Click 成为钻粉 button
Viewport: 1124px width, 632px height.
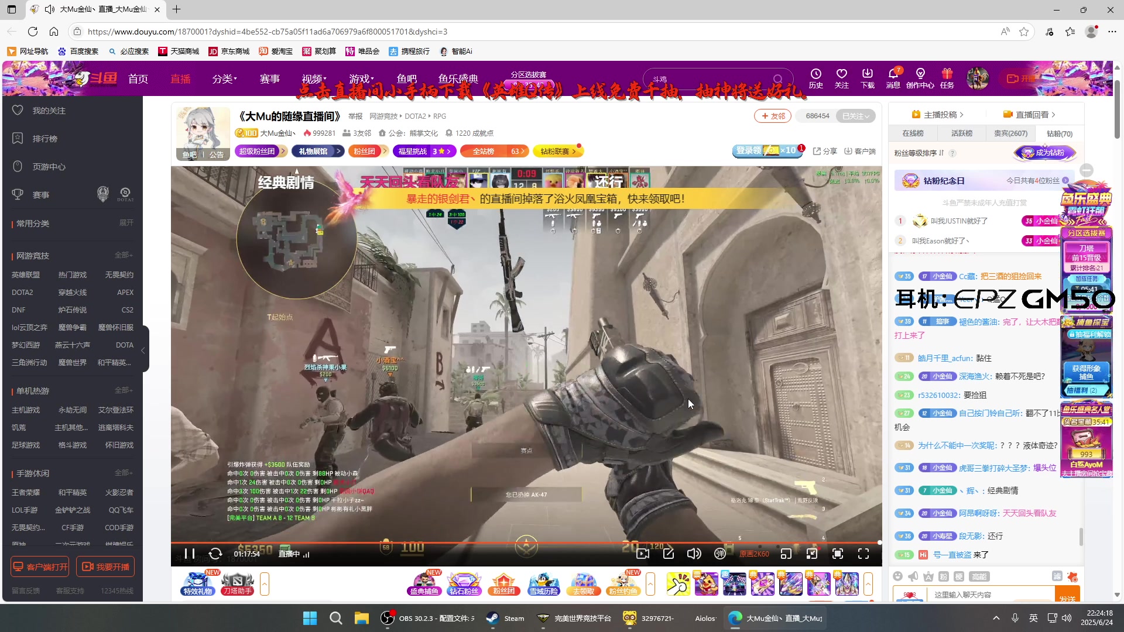coord(1045,153)
